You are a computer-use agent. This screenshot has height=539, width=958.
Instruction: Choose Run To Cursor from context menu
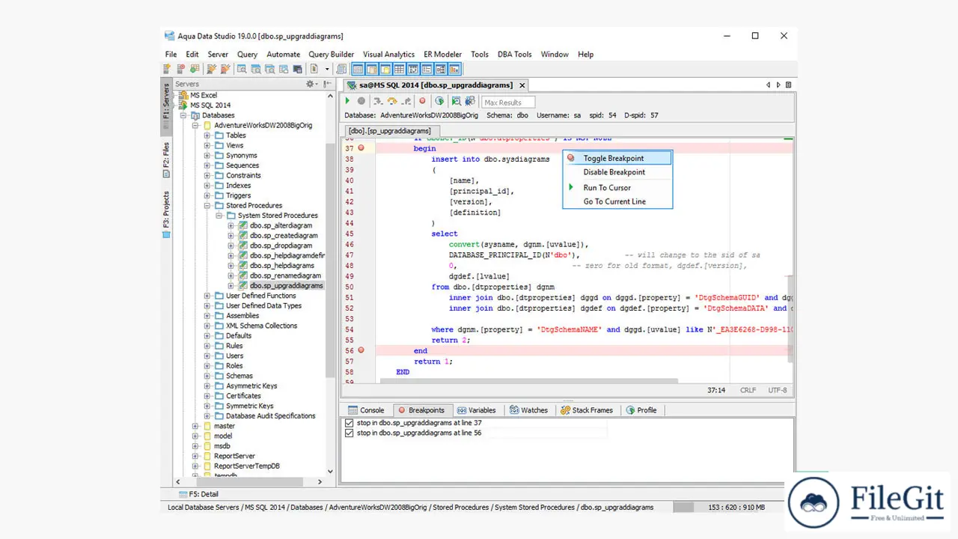pos(617,188)
